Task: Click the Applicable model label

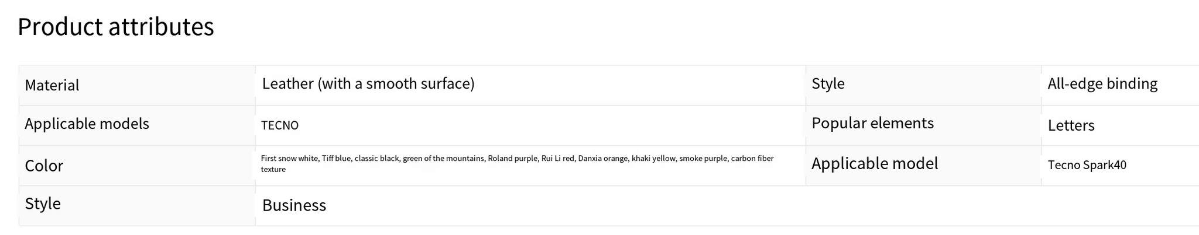Action: click(875, 164)
